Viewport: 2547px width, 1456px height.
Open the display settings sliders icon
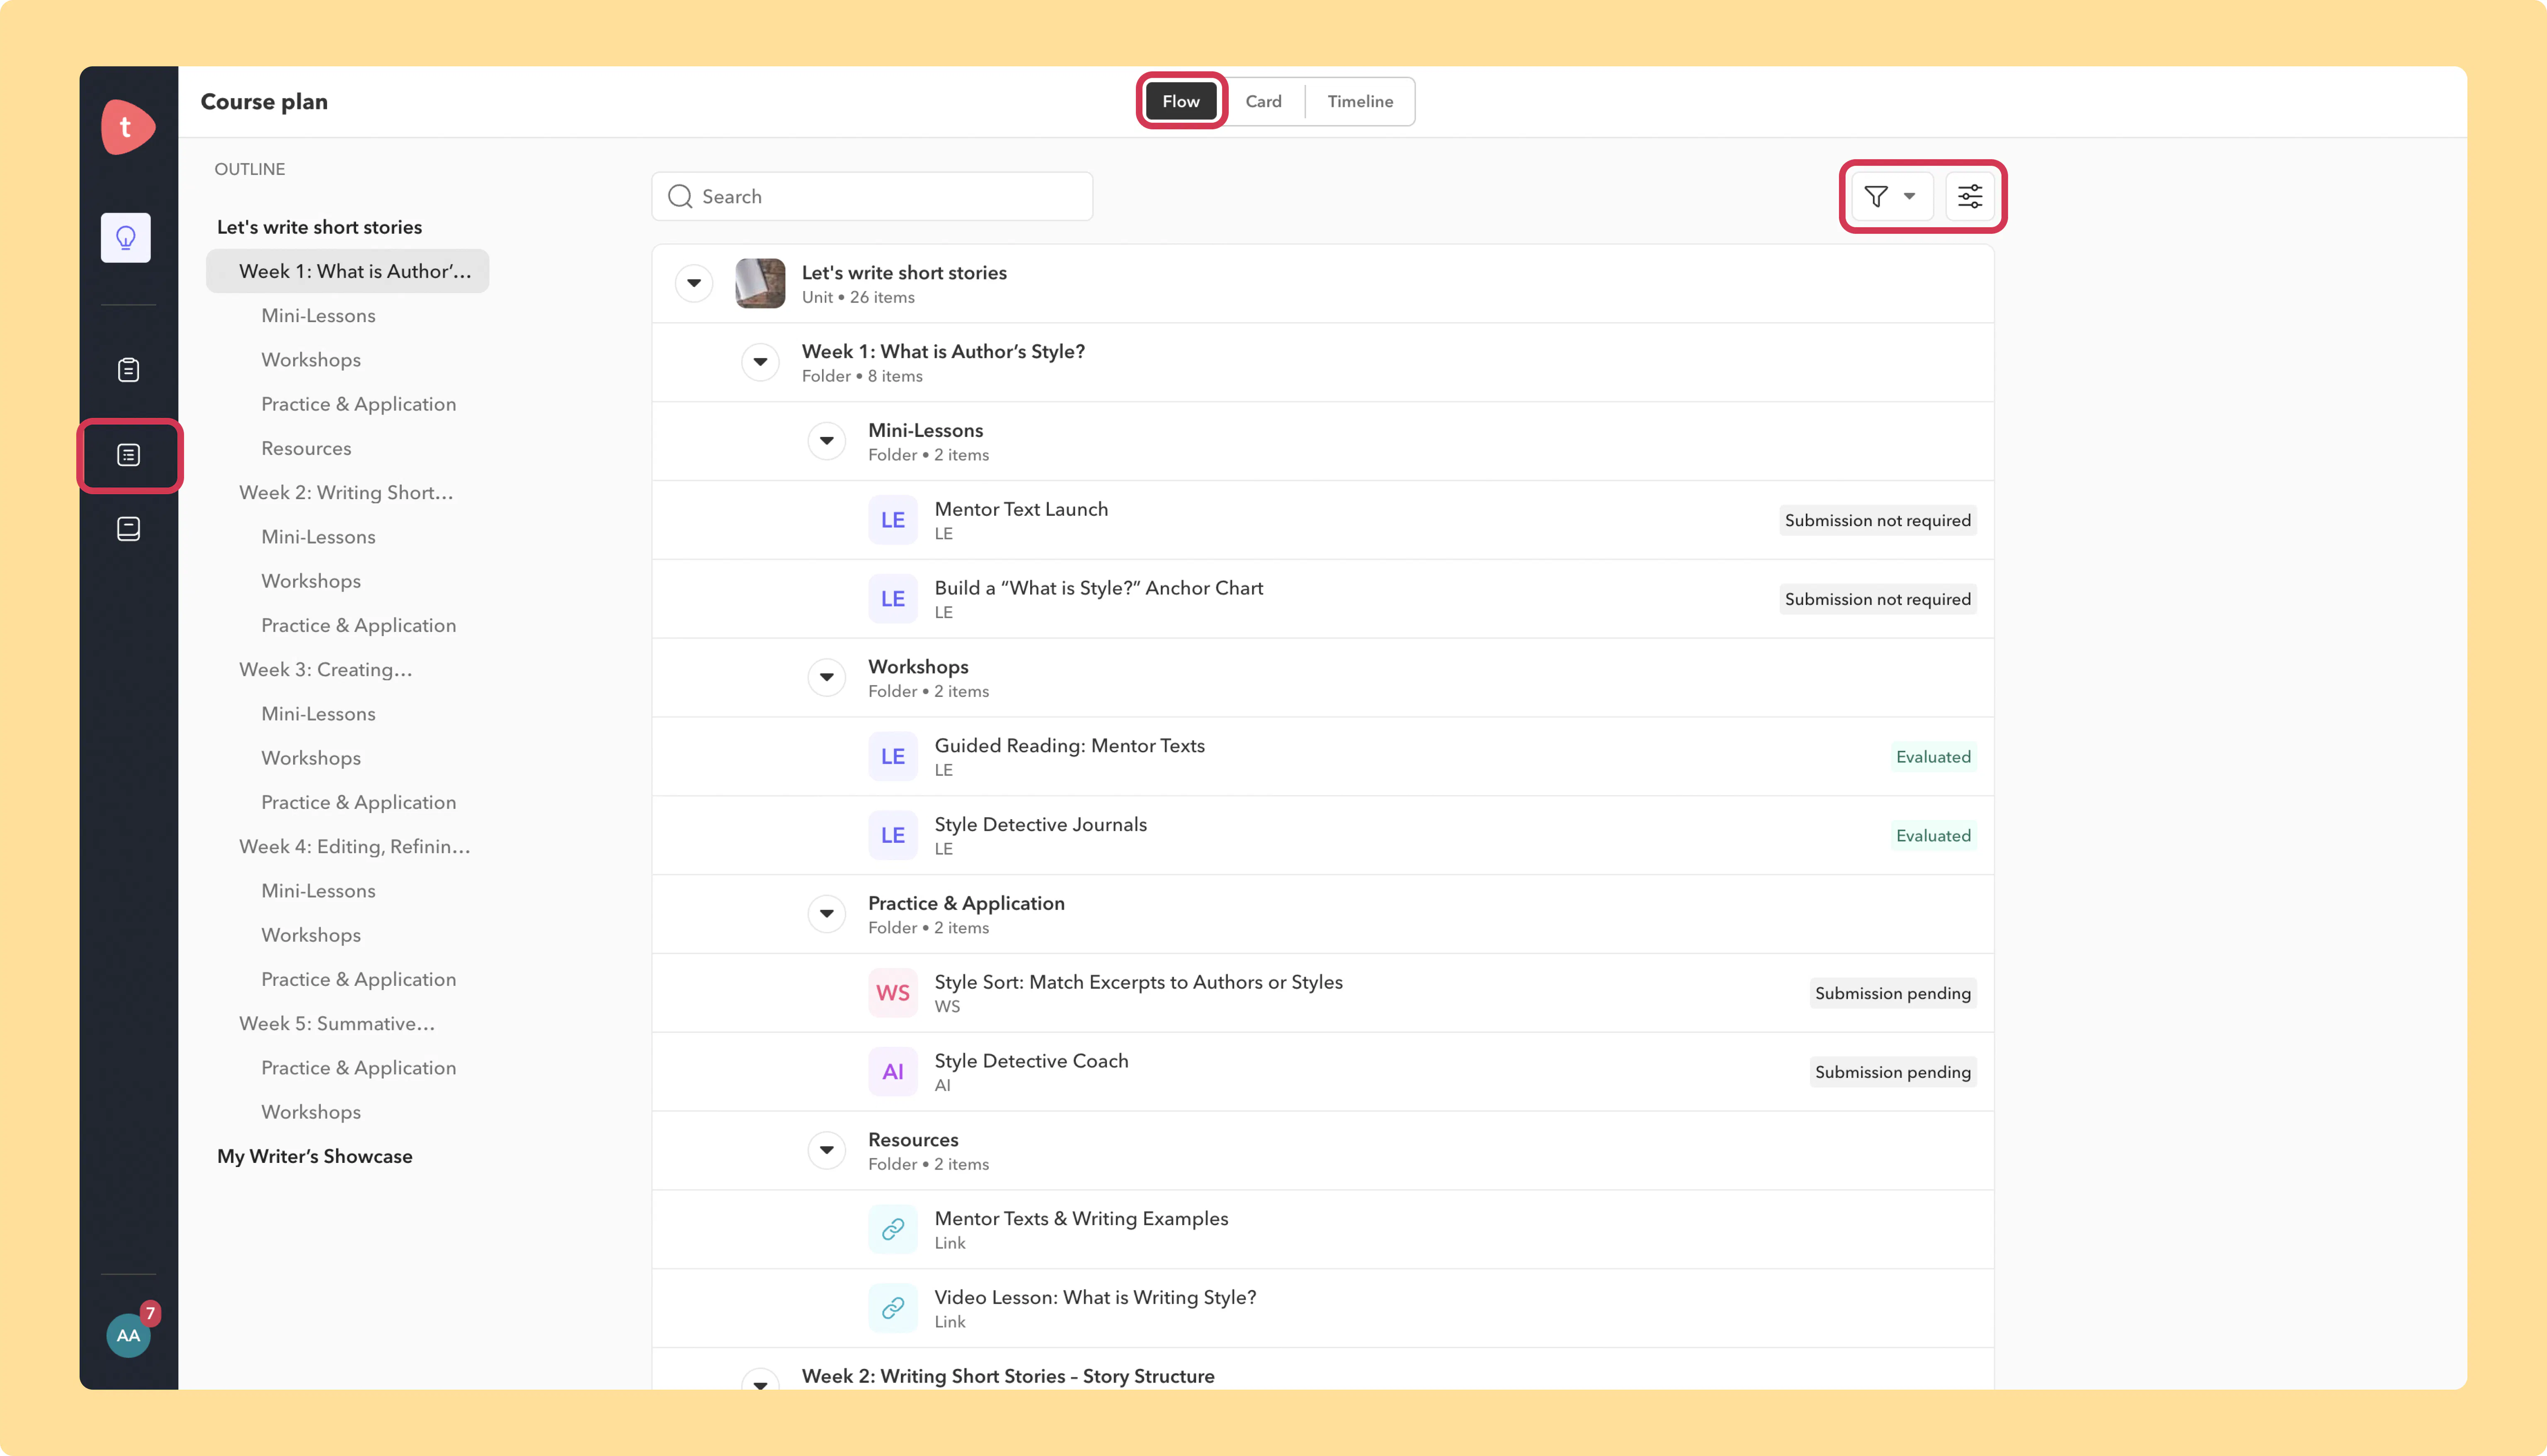[x=1970, y=196]
